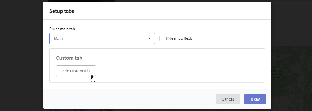Confirm changes with the Okay button
Viewport: 312px width, 111px height.
(x=255, y=99)
